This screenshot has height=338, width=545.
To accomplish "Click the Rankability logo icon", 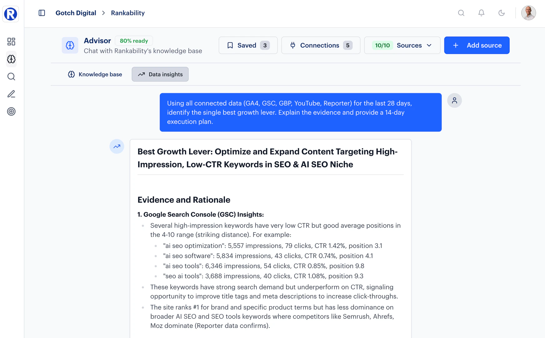I will point(11,14).
